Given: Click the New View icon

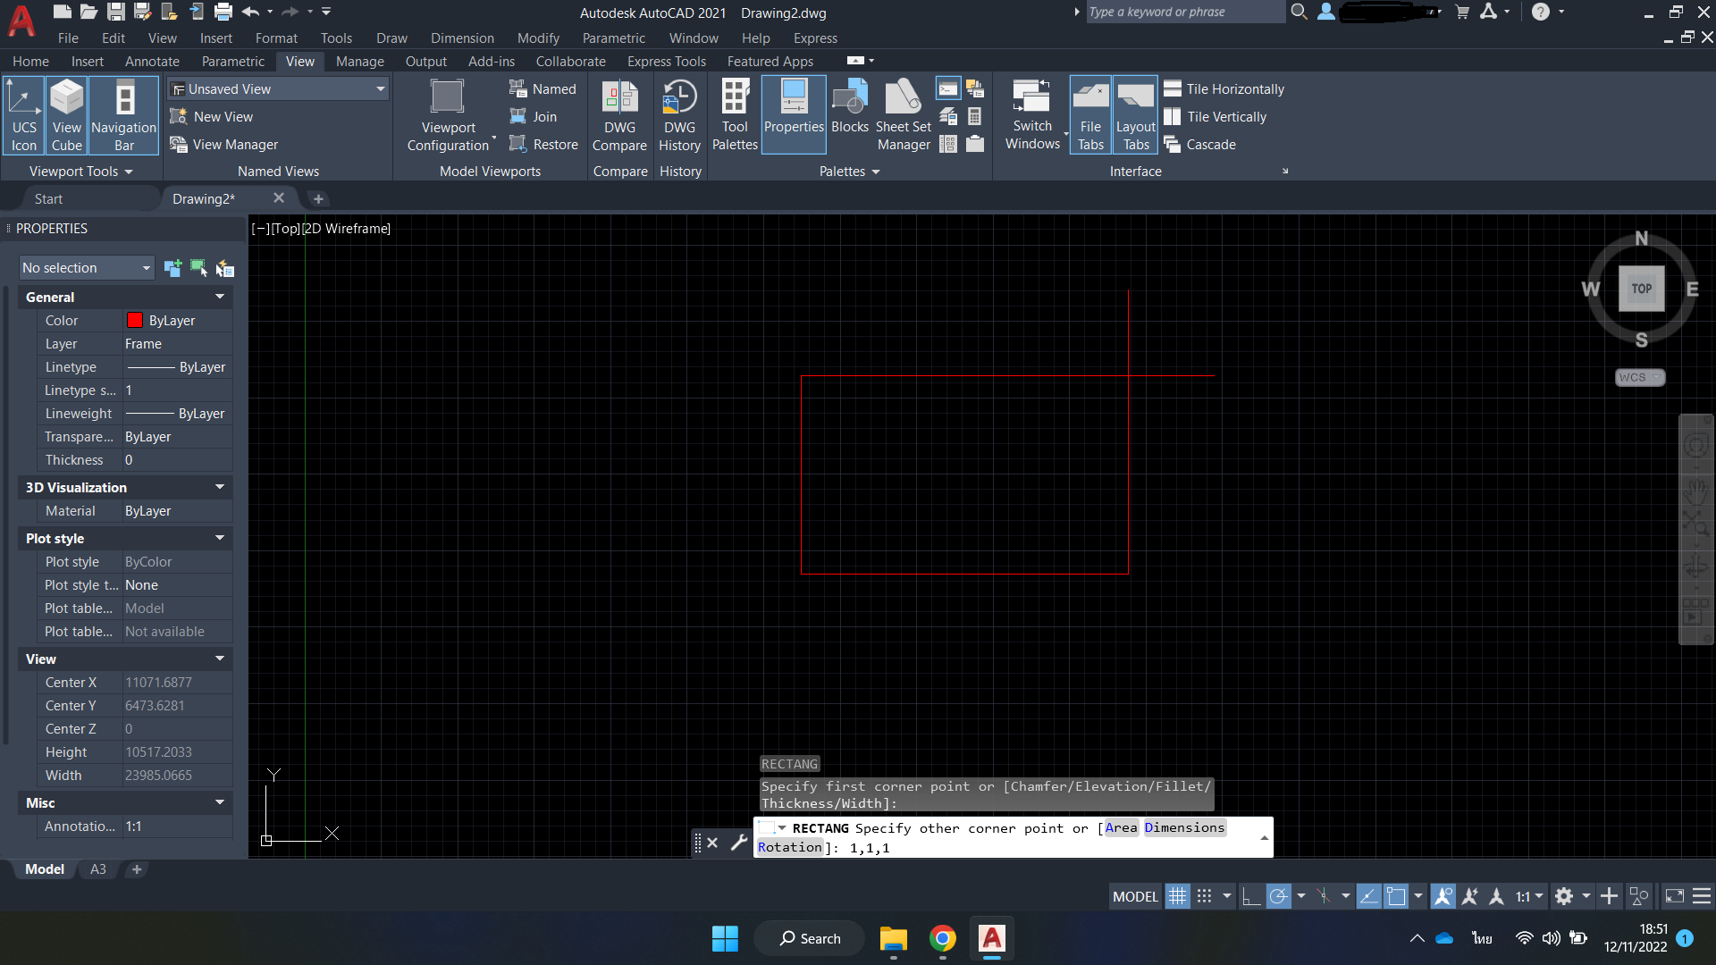Looking at the screenshot, I should 178,116.
